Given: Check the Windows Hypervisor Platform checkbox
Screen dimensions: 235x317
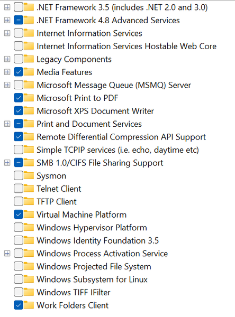Looking at the screenshot, I should click(19, 227).
